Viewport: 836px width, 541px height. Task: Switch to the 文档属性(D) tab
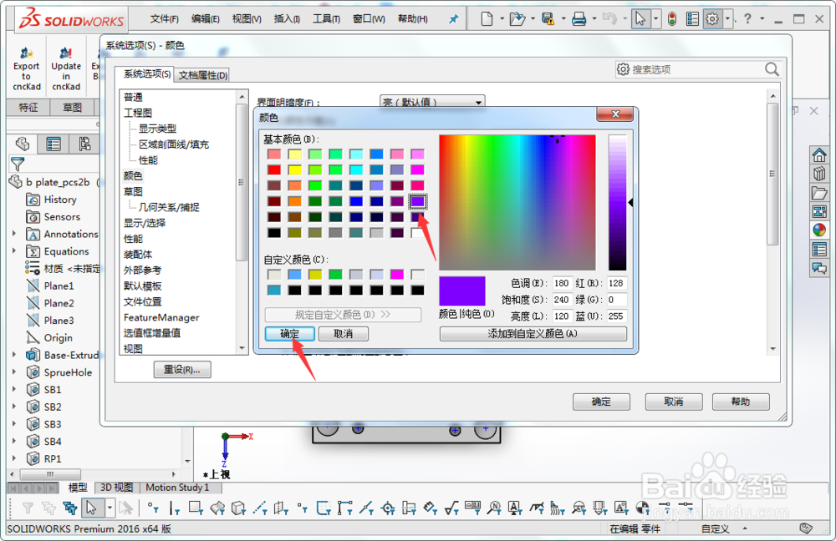point(202,76)
